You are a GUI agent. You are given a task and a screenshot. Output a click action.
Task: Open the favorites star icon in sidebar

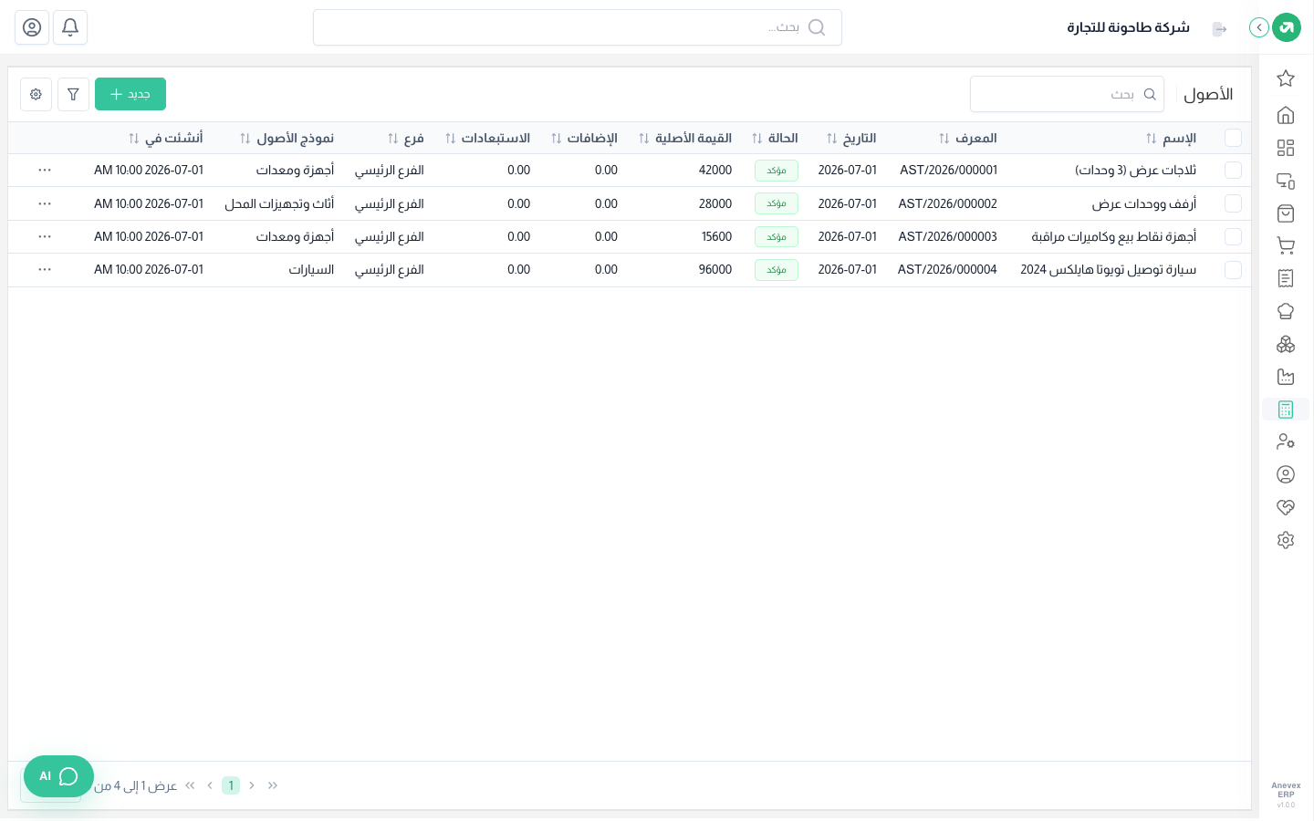point(1286,78)
